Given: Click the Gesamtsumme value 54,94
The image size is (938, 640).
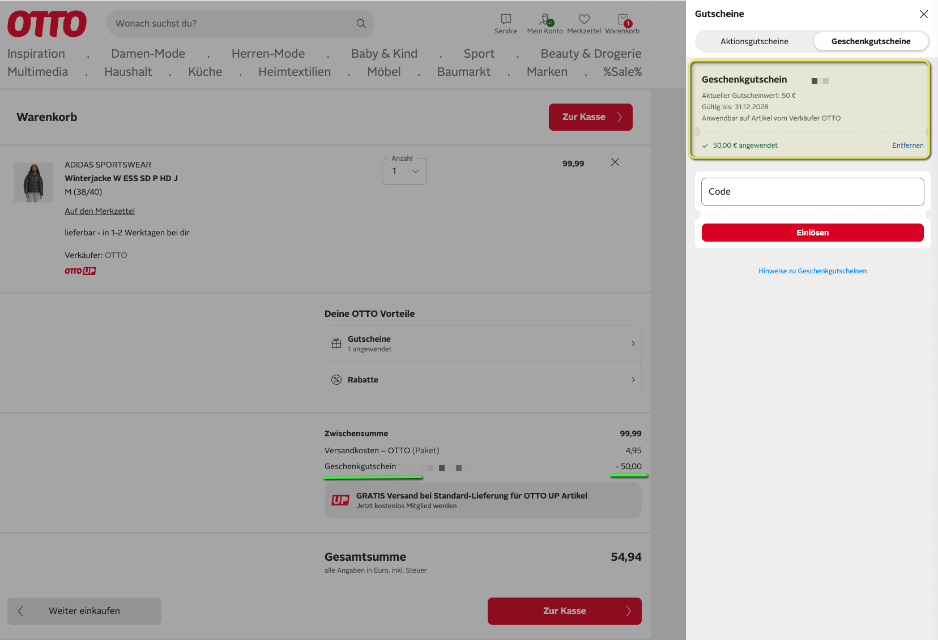Looking at the screenshot, I should 626,557.
